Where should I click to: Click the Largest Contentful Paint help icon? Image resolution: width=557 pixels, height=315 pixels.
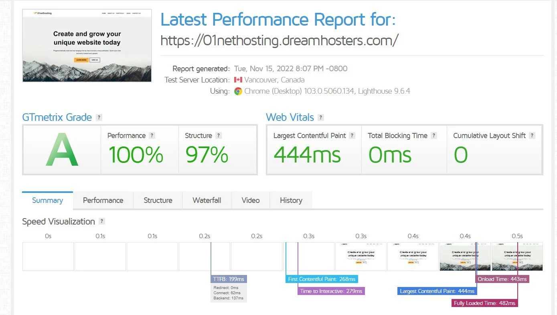coord(352,135)
